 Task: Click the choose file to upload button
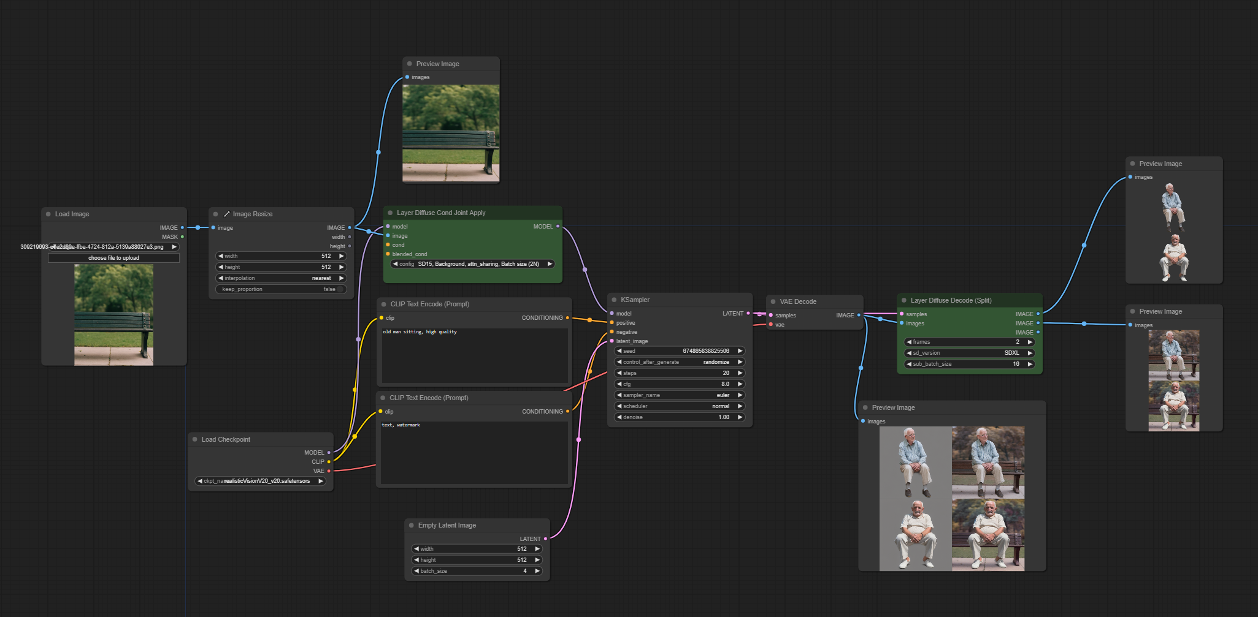tap(113, 258)
